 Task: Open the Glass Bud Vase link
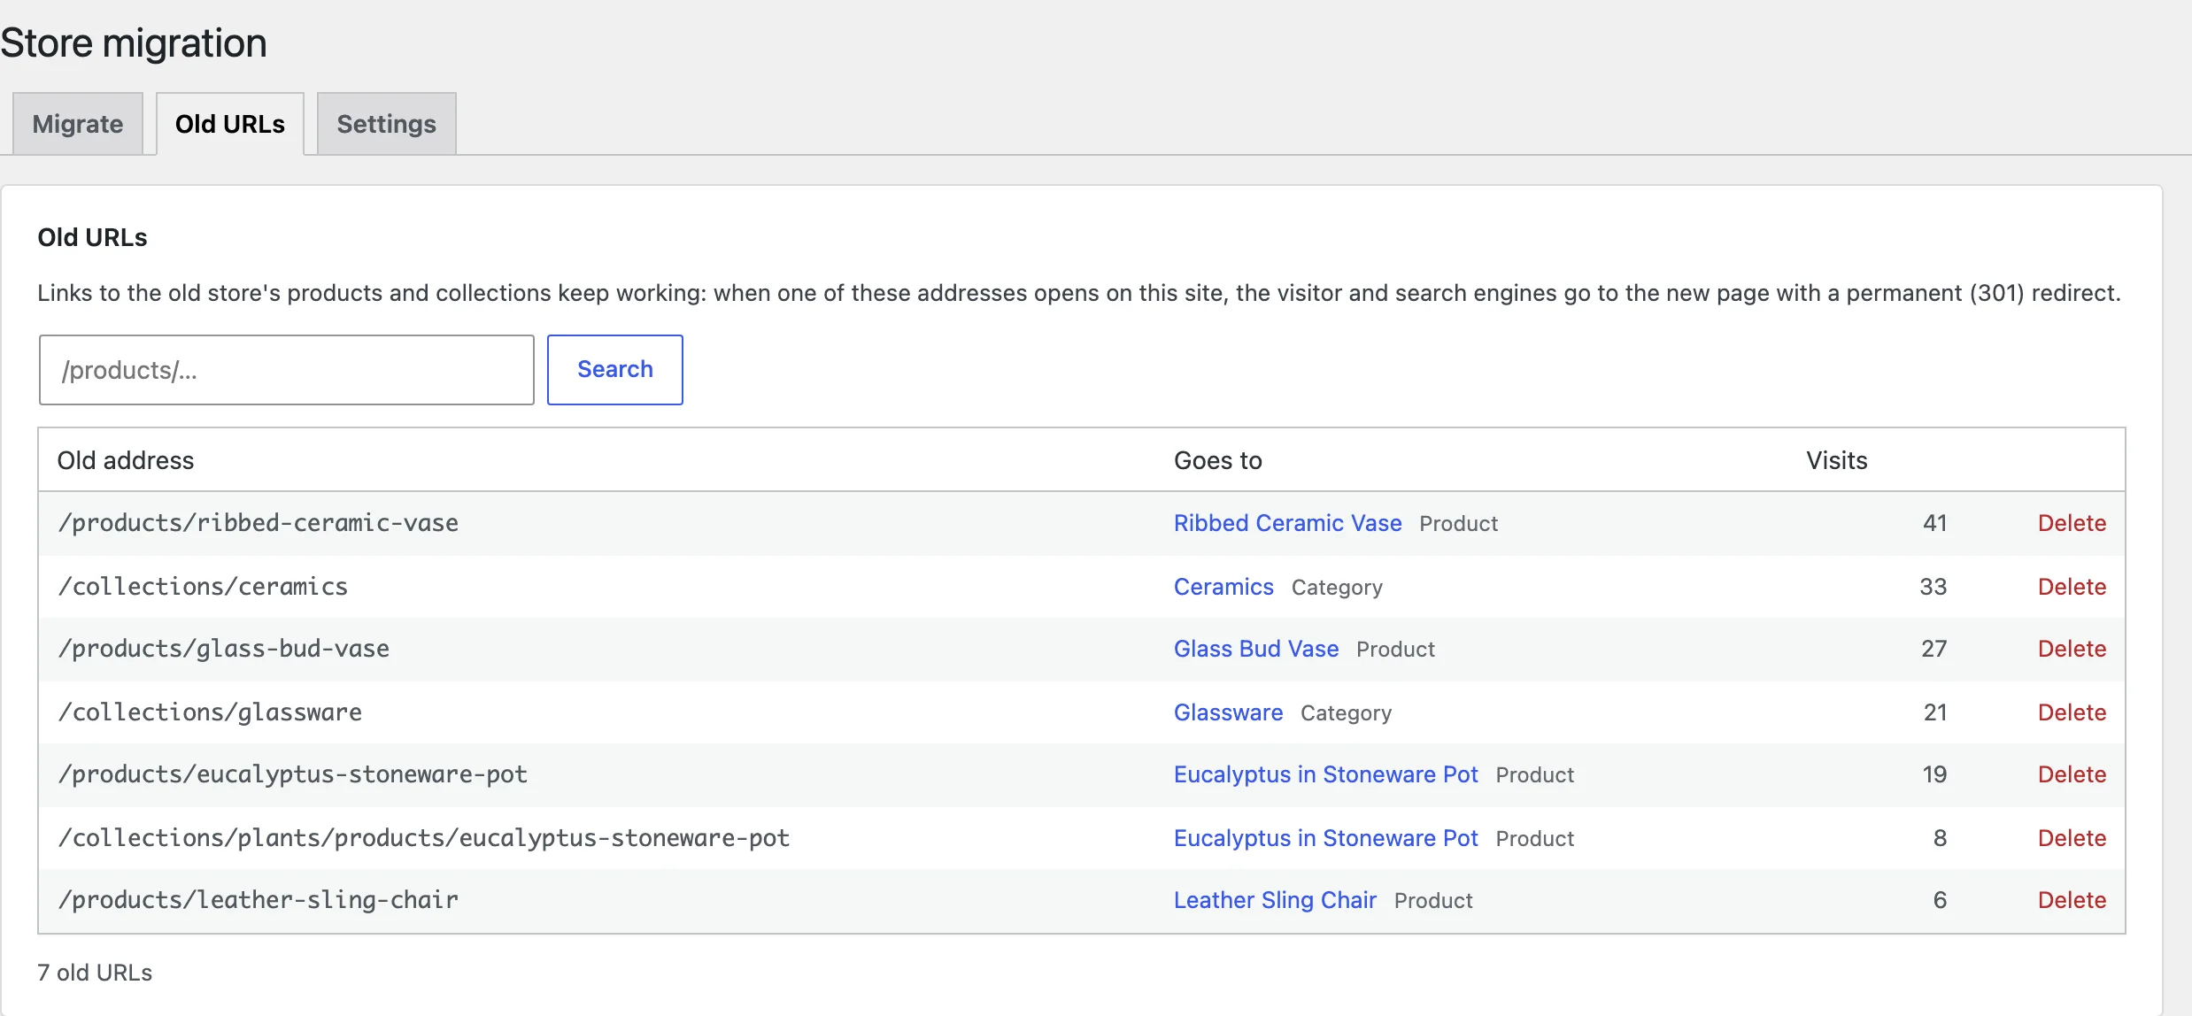(1255, 649)
